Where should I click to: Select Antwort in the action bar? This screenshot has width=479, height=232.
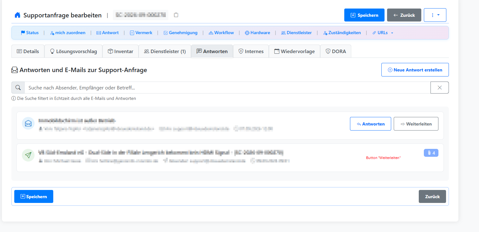(107, 33)
